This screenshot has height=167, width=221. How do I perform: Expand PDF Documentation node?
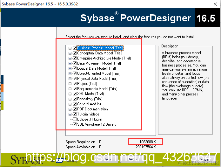(70, 109)
